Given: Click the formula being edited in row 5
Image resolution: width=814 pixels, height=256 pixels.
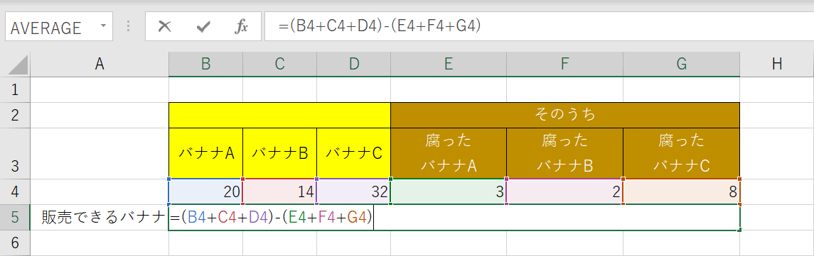Looking at the screenshot, I should click(272, 218).
